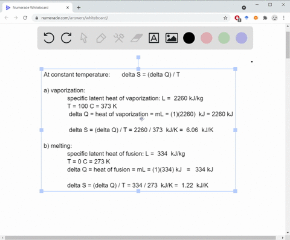Open the browser profile avatar
The height and width of the screenshot is (240, 290).
[x=274, y=18]
